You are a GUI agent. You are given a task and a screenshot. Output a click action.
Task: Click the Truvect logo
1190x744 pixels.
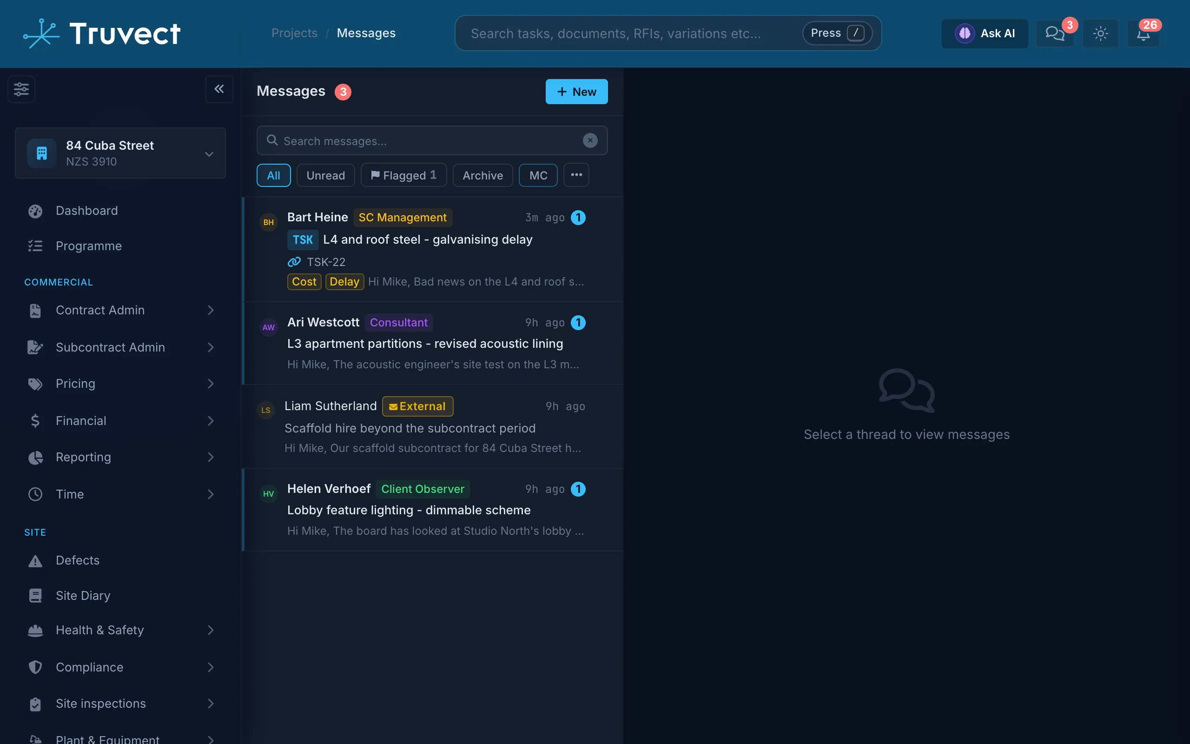point(102,33)
